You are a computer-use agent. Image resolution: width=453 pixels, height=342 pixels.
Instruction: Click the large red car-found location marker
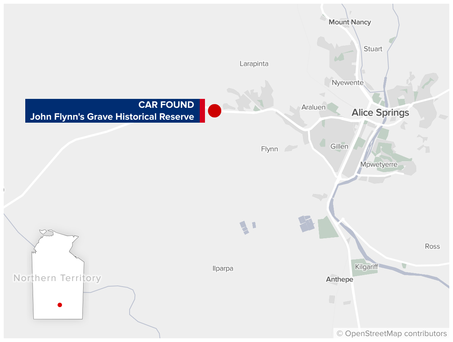pos(215,111)
